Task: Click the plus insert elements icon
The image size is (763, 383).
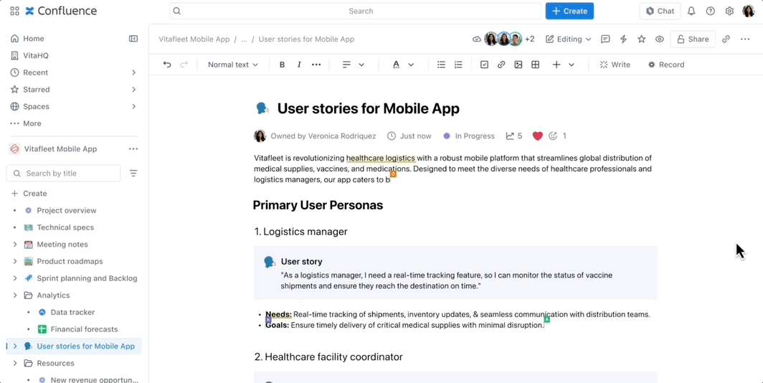Action: 556,65
